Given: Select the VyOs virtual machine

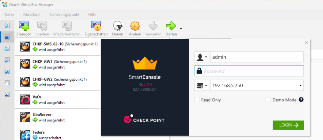Looking at the screenshot, I should tap(59, 100).
